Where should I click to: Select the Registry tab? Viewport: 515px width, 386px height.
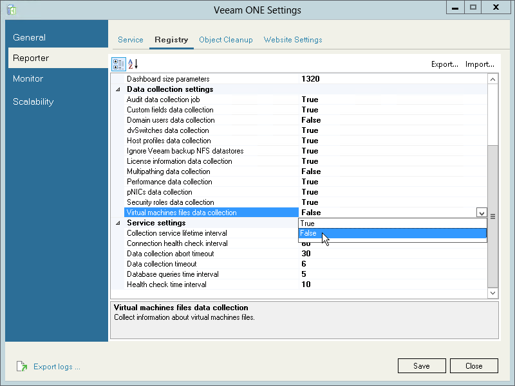pos(171,40)
